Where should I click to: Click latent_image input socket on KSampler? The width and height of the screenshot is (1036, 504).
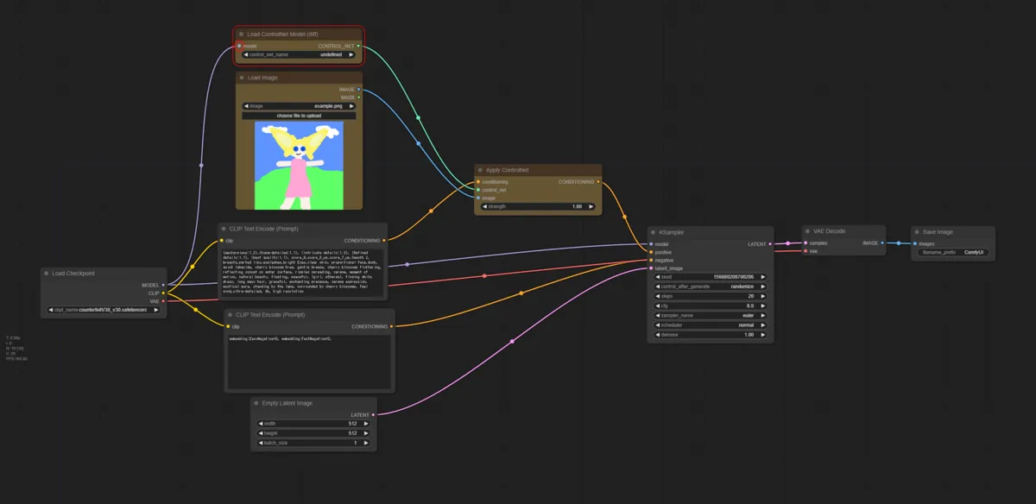pyautogui.click(x=650, y=268)
